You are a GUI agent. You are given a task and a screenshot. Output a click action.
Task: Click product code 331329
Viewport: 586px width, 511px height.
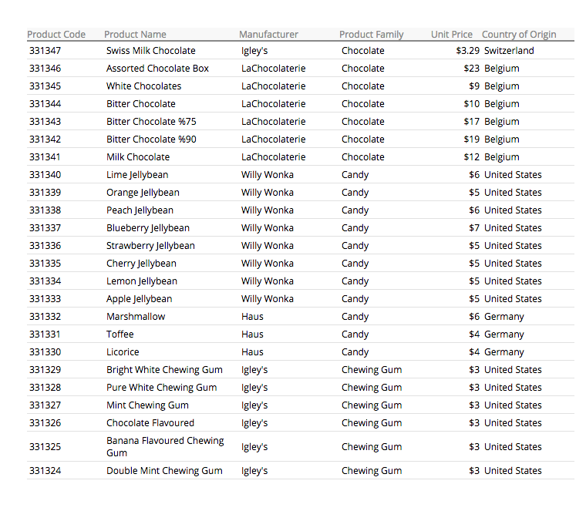coord(45,370)
